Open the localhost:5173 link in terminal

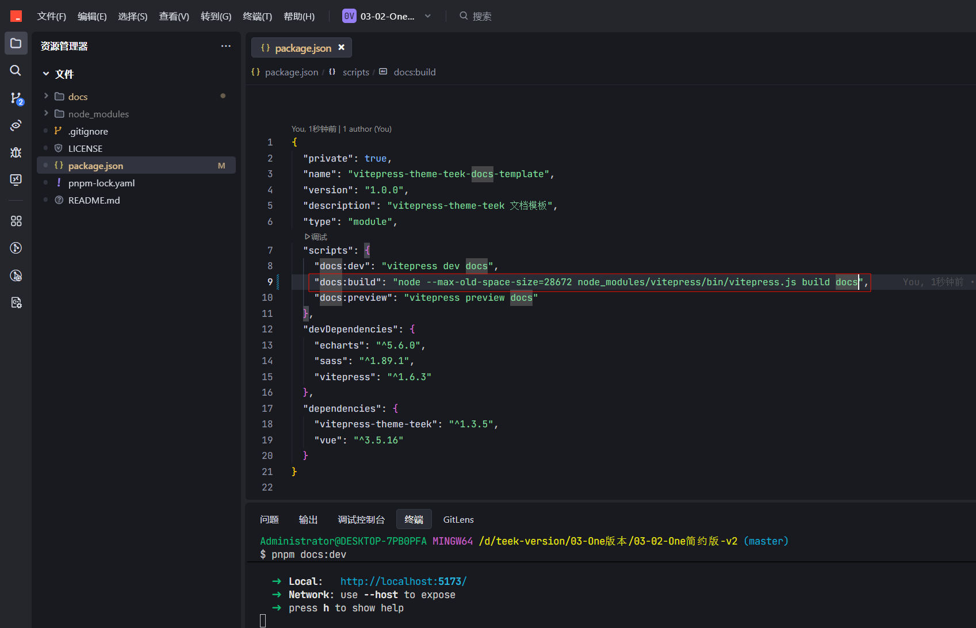point(404,581)
